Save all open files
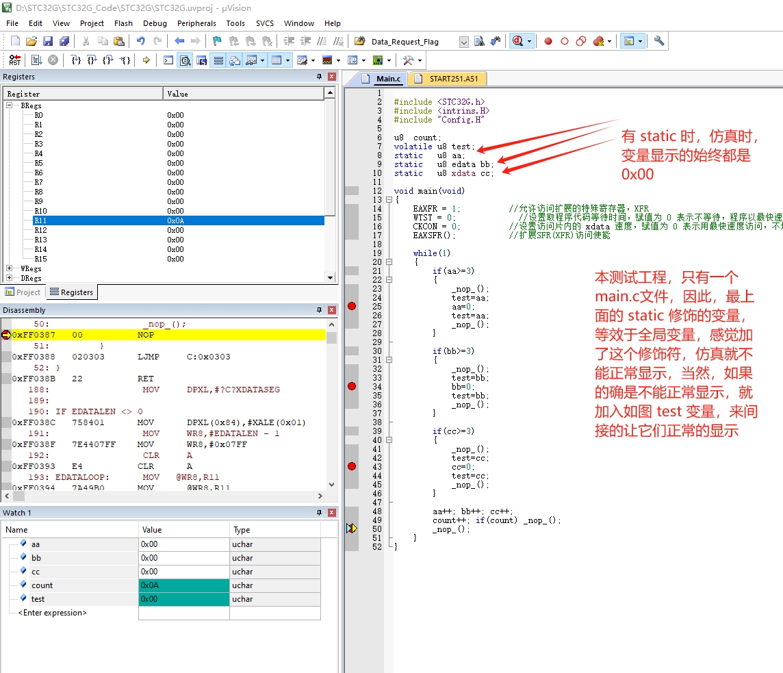This screenshot has height=673, width=783. tap(64, 42)
